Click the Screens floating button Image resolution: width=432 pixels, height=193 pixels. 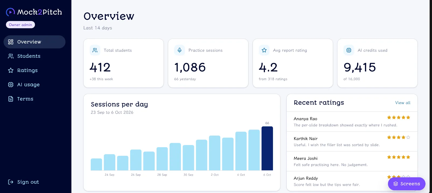point(407,184)
